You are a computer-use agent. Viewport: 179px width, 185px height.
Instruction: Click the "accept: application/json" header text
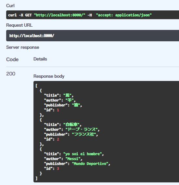pos(124,15)
